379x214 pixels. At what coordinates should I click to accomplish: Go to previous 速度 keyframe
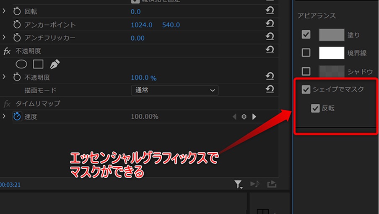pyautogui.click(x=234, y=117)
